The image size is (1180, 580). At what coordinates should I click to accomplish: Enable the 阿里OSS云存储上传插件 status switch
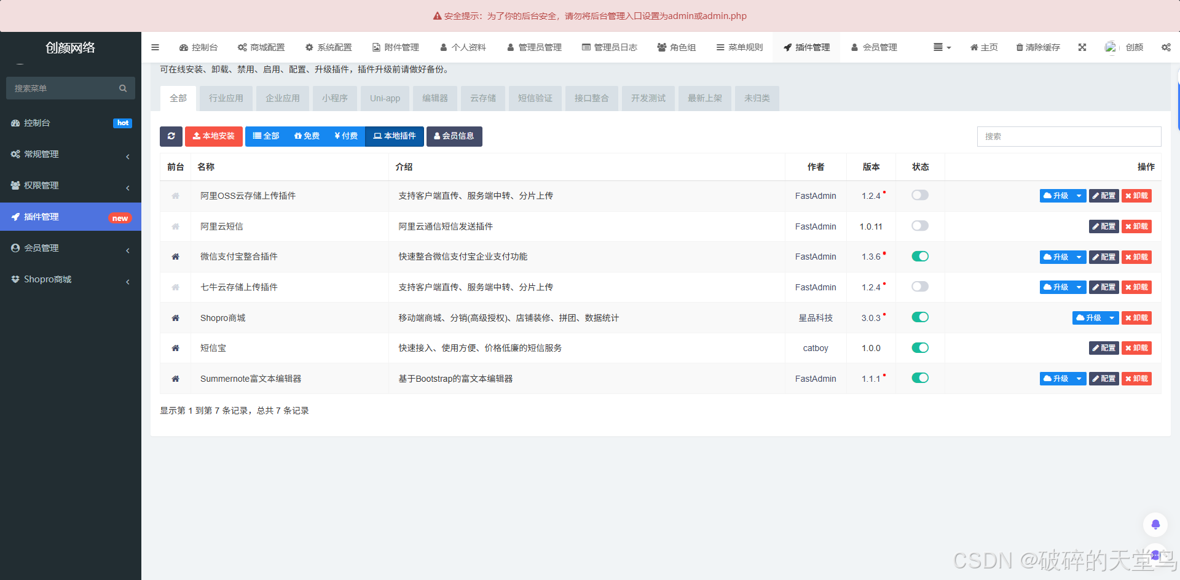tap(920, 195)
